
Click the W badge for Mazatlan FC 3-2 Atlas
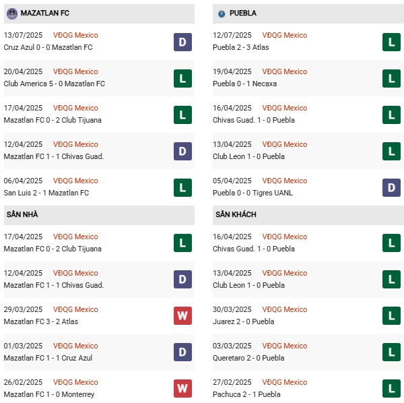click(x=182, y=315)
